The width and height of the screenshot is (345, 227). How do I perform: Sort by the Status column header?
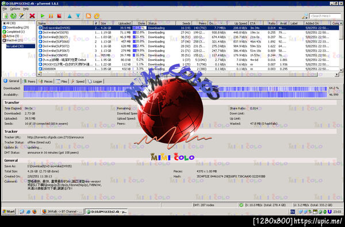(161, 24)
